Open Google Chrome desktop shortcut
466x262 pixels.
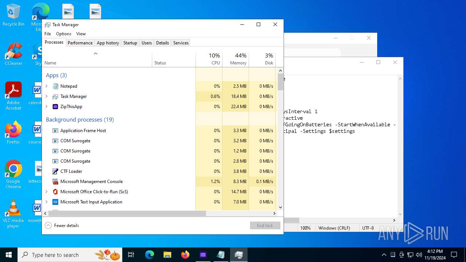[13, 175]
